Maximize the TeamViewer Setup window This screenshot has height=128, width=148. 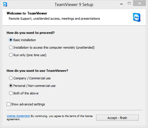[129, 3]
